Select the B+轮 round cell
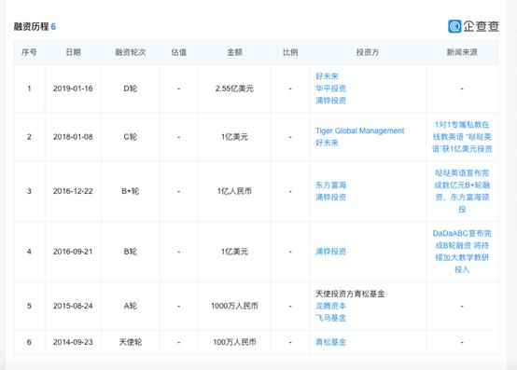 tap(131, 191)
